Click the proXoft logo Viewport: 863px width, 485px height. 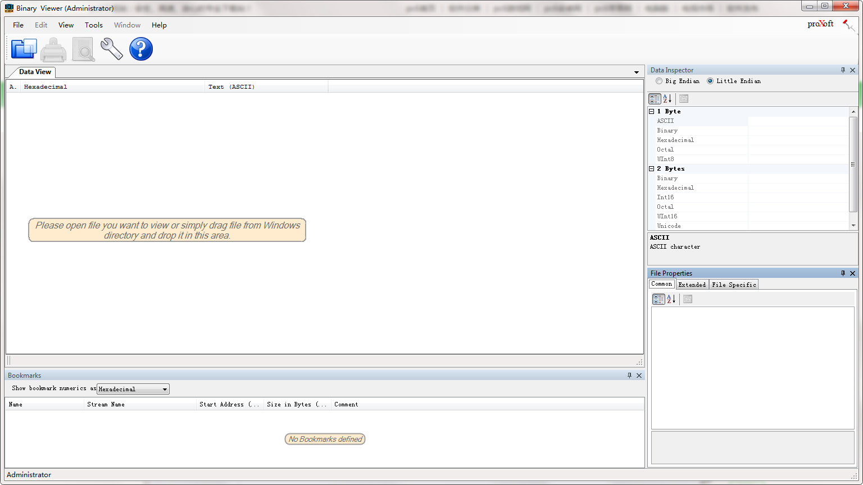point(821,24)
